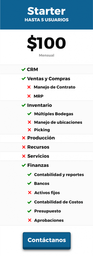Viewport: 93px width, 256px height.
Task: Click the $100 monthly price
Action: (46, 43)
